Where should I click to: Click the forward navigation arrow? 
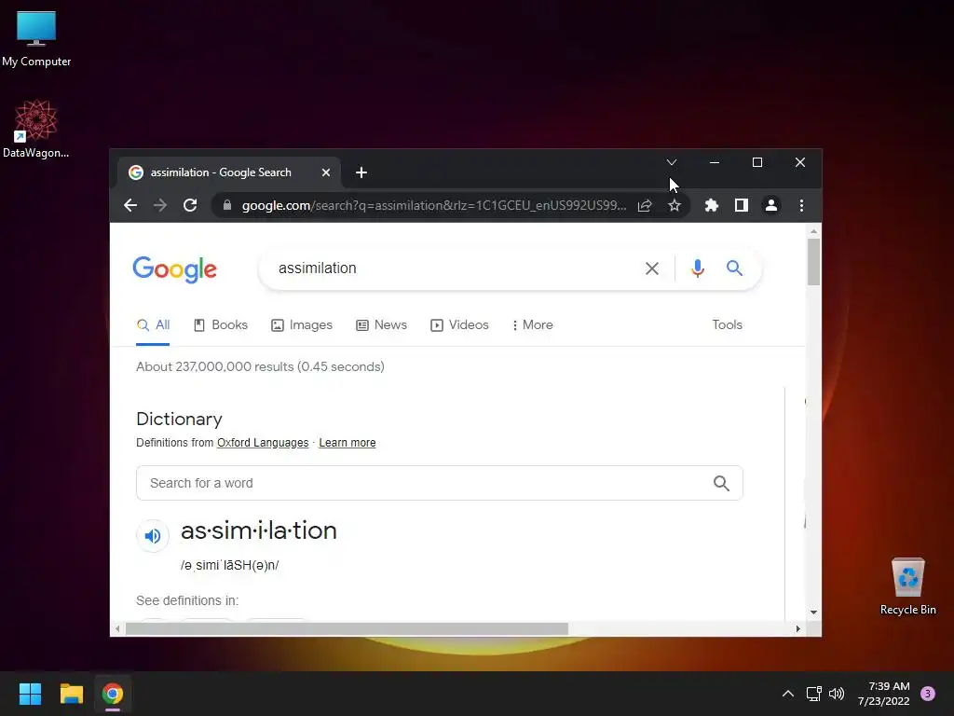point(160,205)
